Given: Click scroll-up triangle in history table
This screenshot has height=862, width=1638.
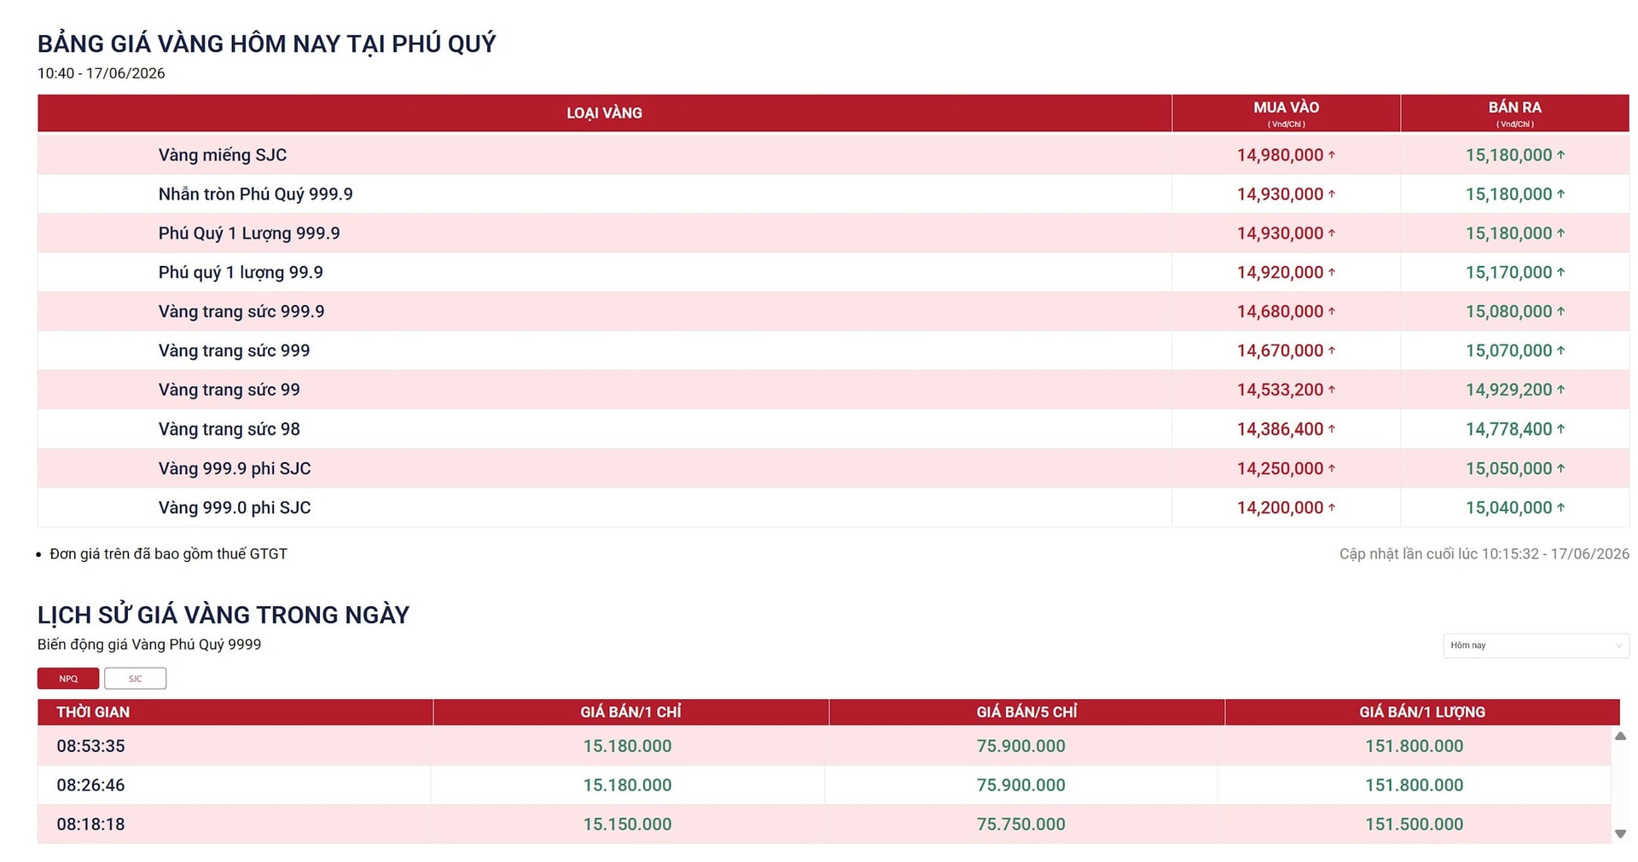Looking at the screenshot, I should [x=1620, y=736].
